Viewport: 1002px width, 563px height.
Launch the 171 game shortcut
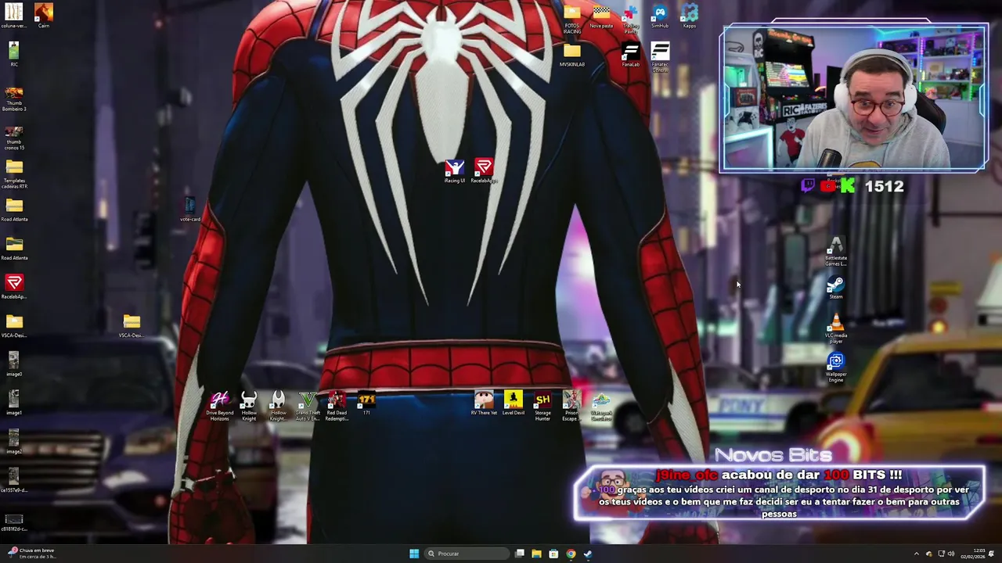366,403
